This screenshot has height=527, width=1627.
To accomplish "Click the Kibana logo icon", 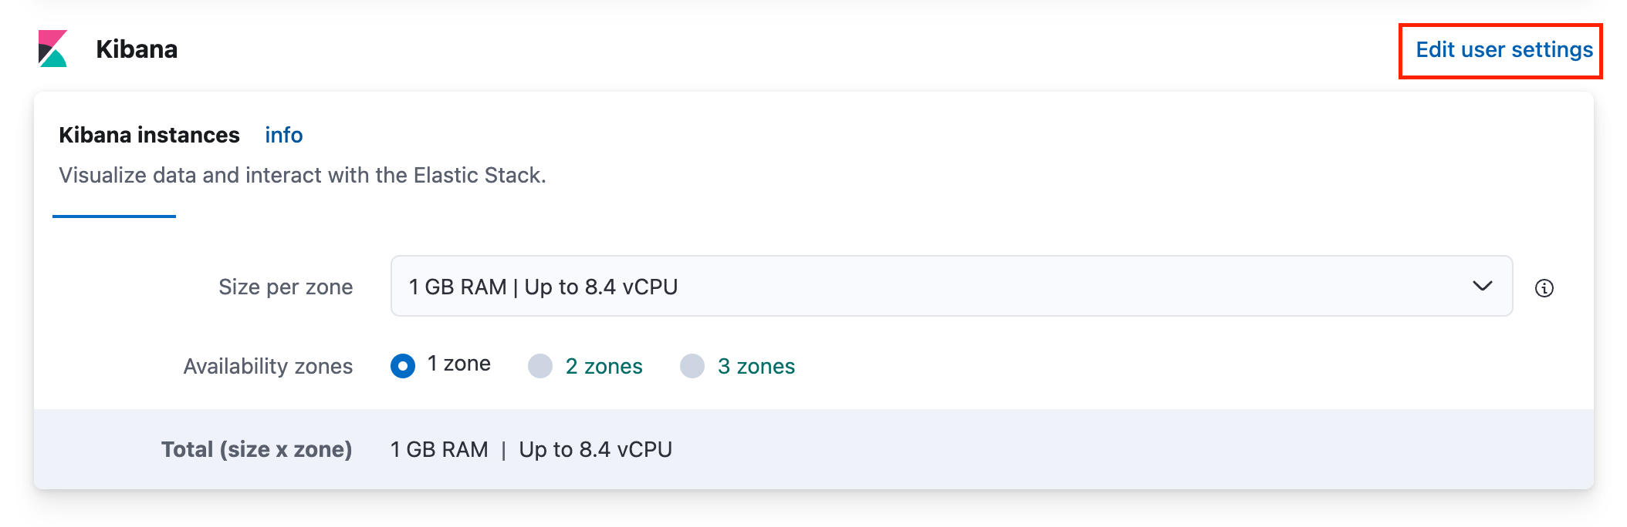I will click(52, 49).
